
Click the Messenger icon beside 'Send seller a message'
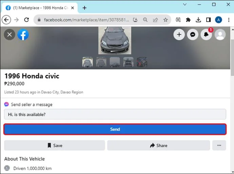6,105
